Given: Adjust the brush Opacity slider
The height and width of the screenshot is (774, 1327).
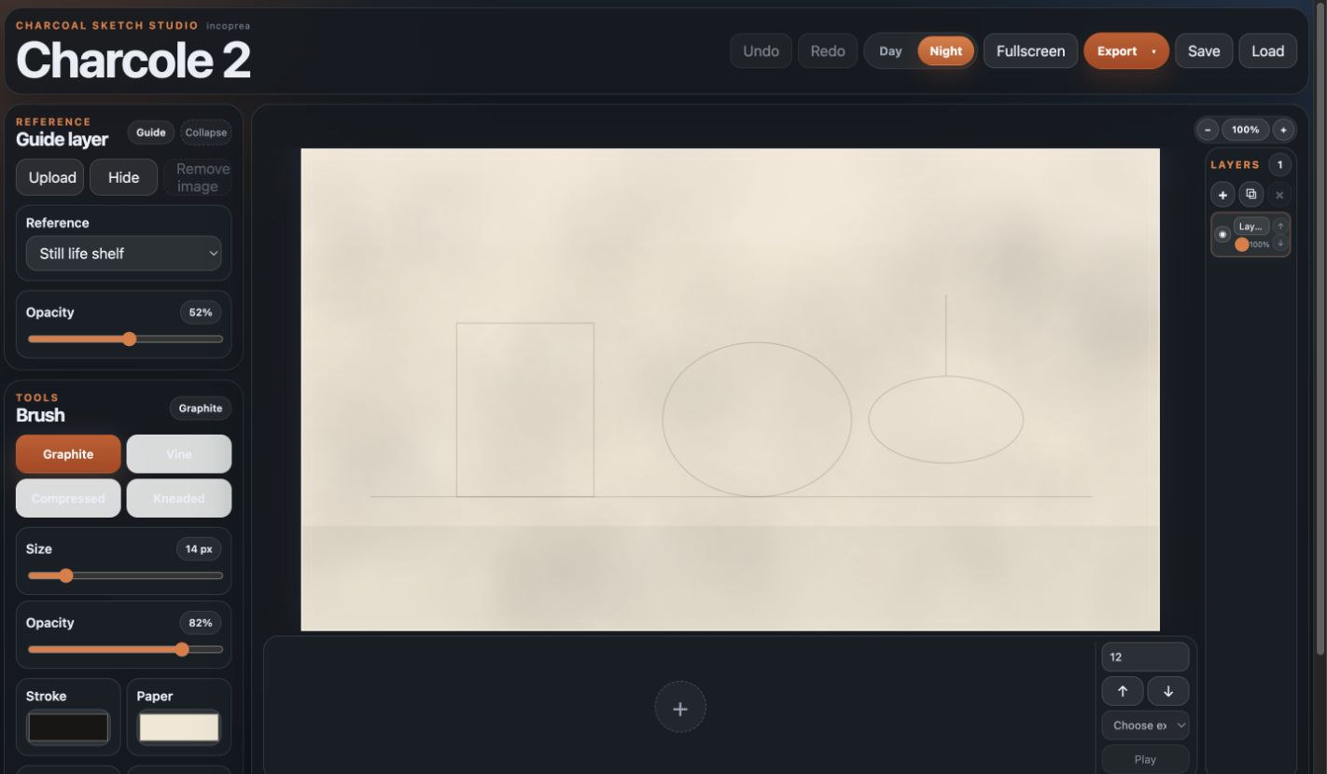Looking at the screenshot, I should (125, 649).
